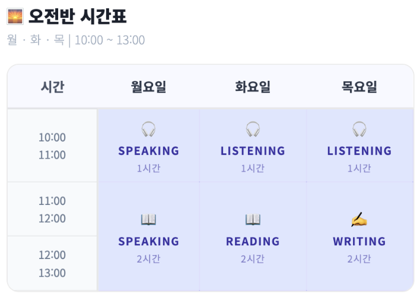Click the open book icon above READING
420x303 pixels.
tap(253, 220)
